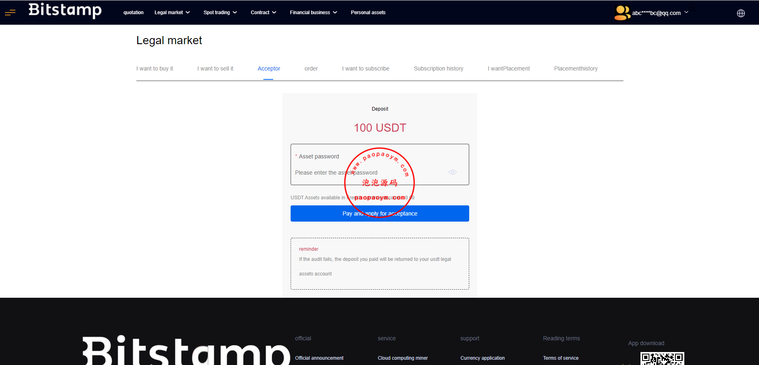Screen dimensions: 759x365
Task: Expand the Spot trading dropdown
Action: pos(220,13)
